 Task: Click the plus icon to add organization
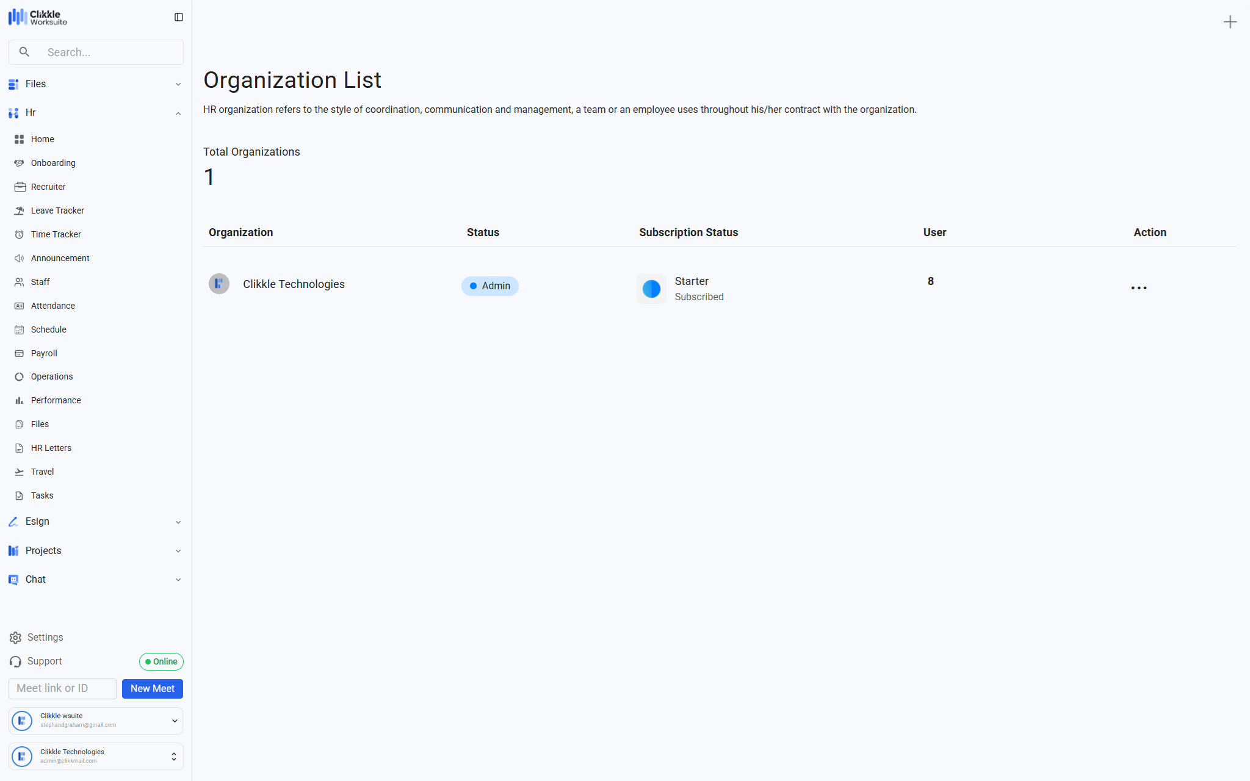pyautogui.click(x=1229, y=22)
